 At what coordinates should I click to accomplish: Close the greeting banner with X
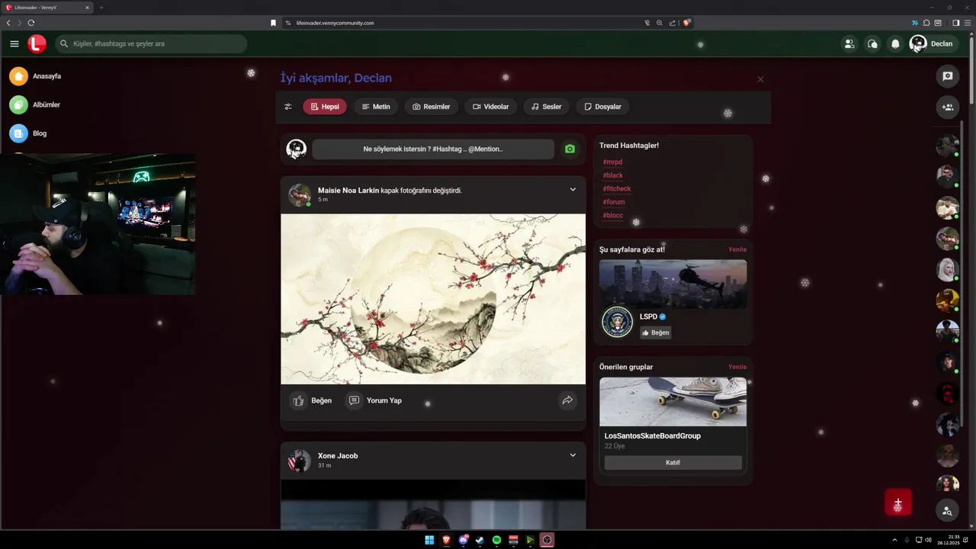760,79
